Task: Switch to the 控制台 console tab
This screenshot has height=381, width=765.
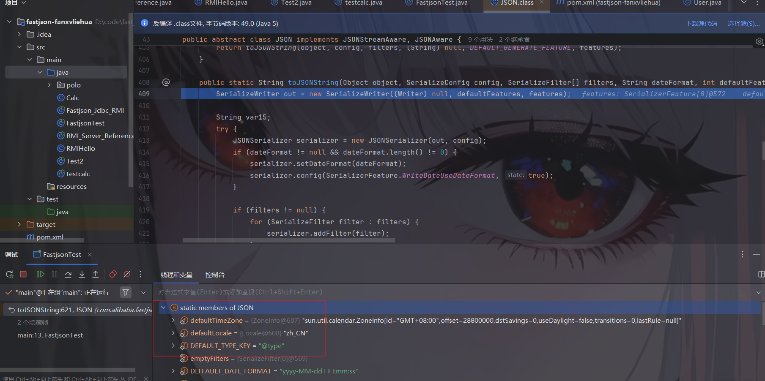Action: 215,275
